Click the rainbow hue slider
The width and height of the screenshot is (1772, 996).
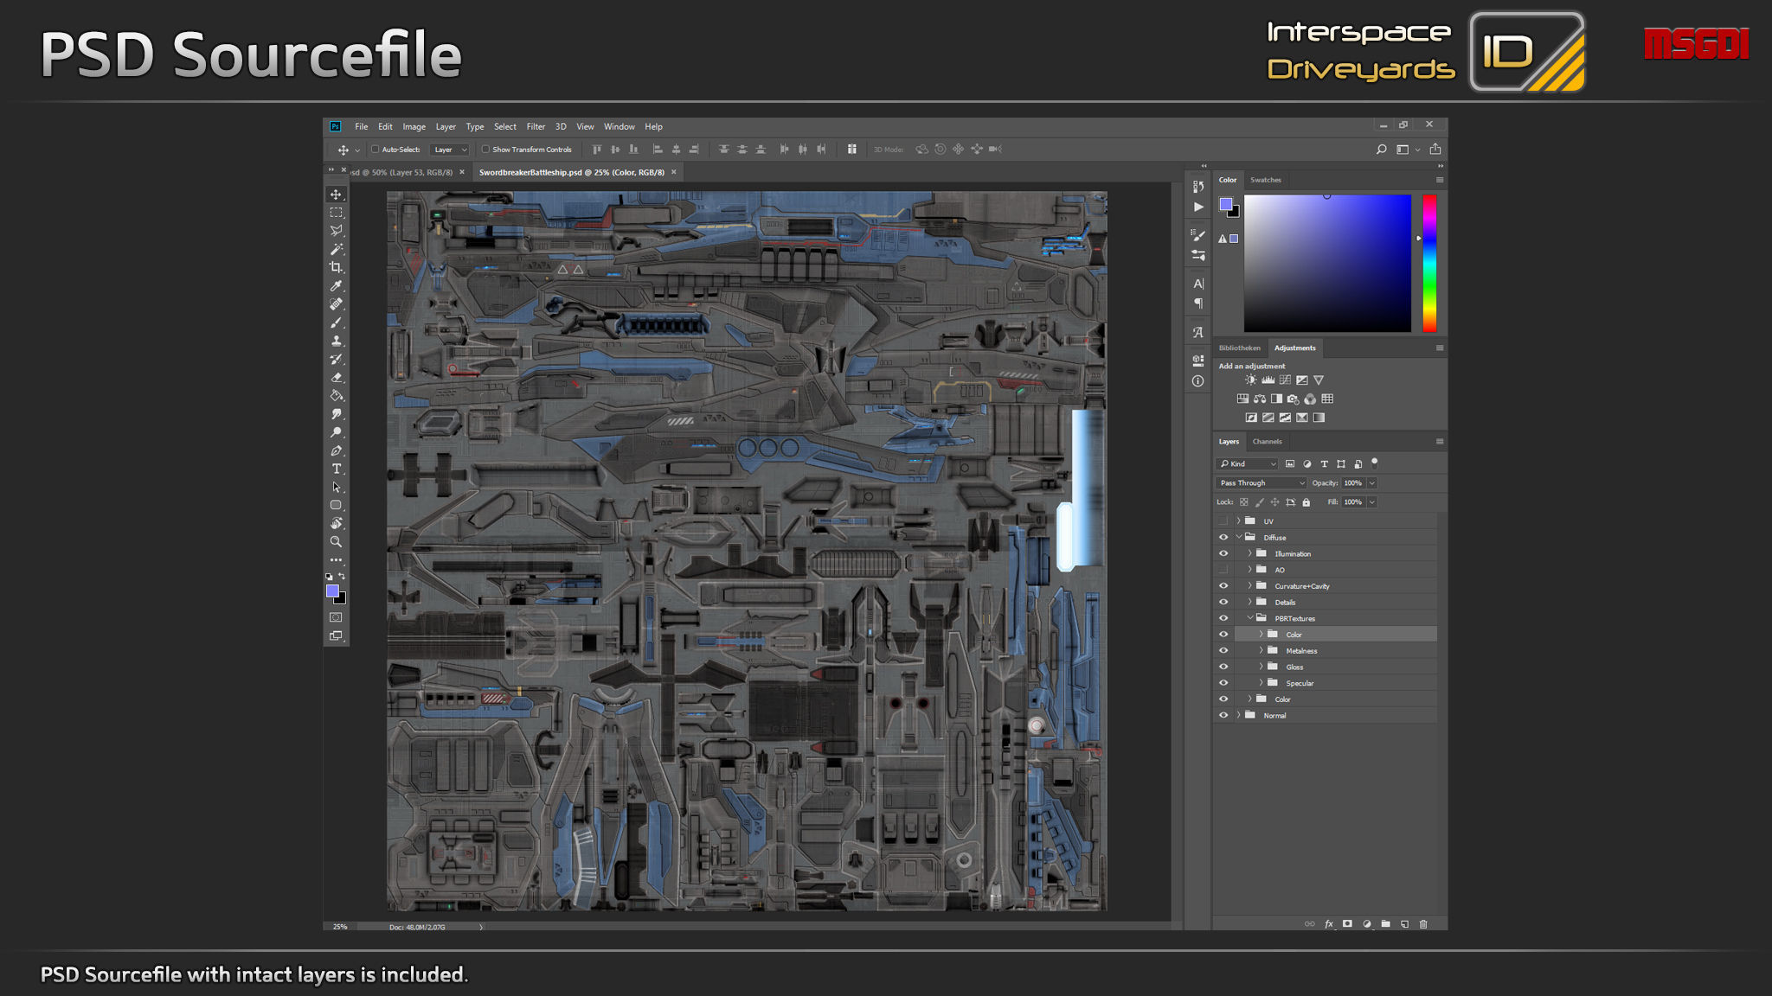click(x=1429, y=263)
